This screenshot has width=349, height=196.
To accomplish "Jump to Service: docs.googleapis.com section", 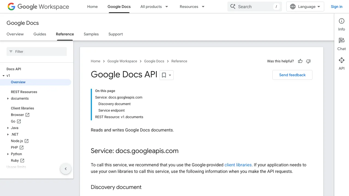I will [119, 97].
